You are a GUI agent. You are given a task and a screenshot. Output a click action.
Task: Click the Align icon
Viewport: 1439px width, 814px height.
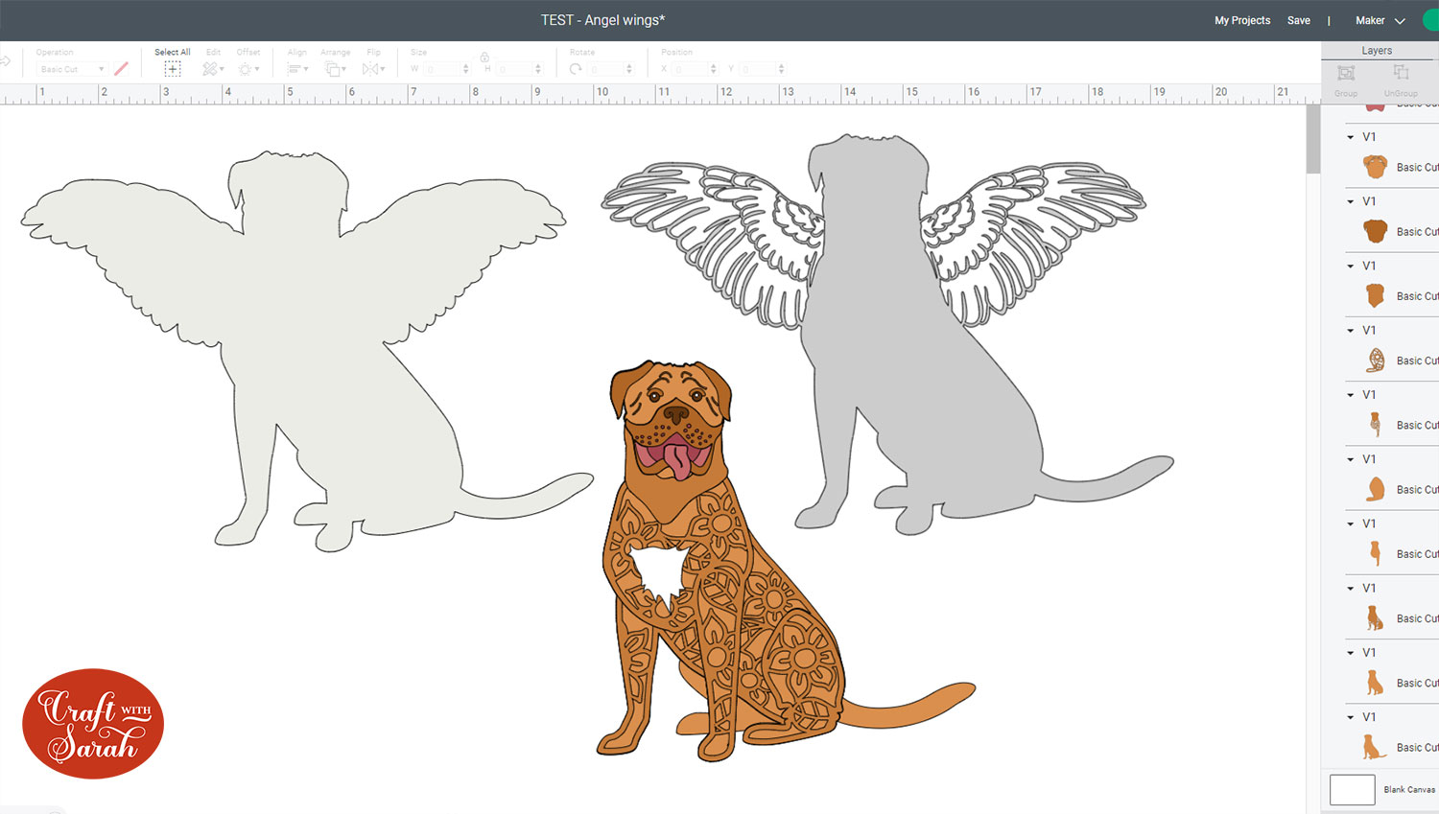[296, 68]
